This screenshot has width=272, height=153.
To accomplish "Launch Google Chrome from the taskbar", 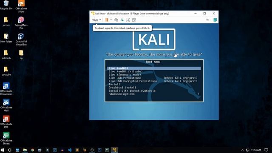I will pyautogui.click(x=32, y=150).
